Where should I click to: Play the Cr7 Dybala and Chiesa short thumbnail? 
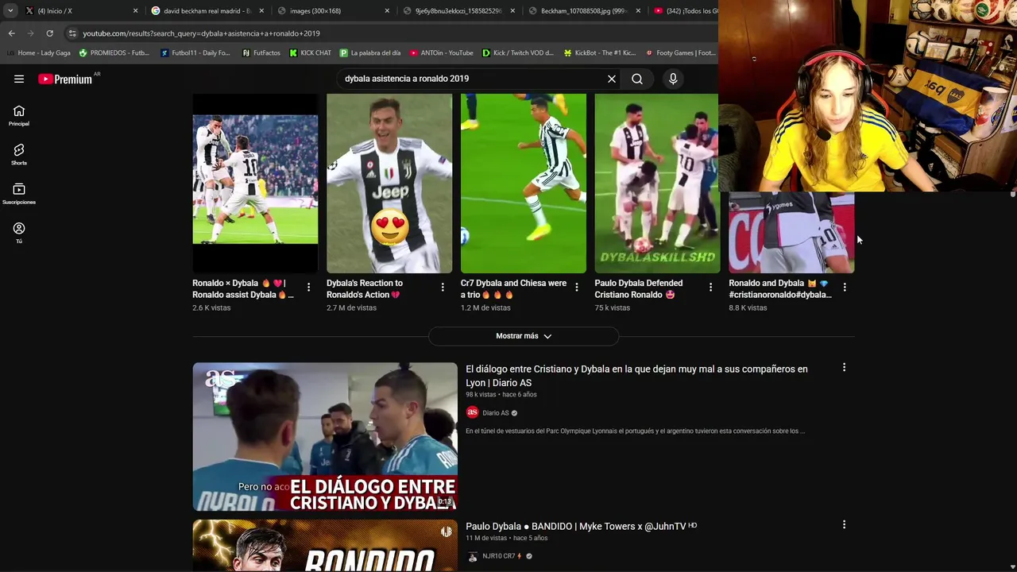pyautogui.click(x=524, y=184)
